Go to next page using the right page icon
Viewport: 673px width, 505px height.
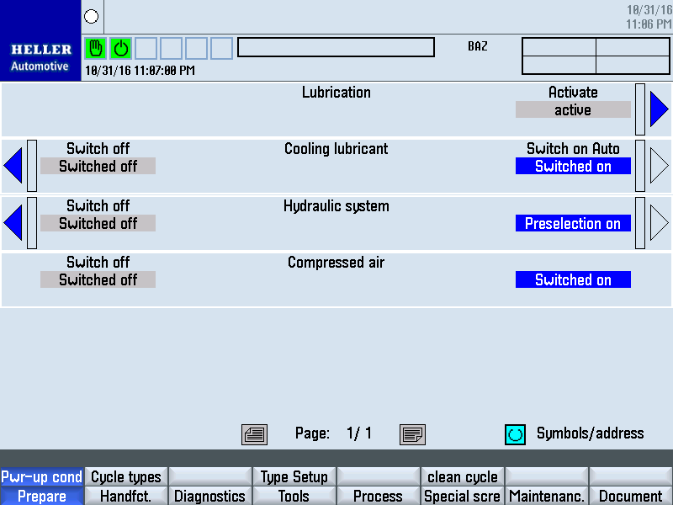tap(412, 434)
